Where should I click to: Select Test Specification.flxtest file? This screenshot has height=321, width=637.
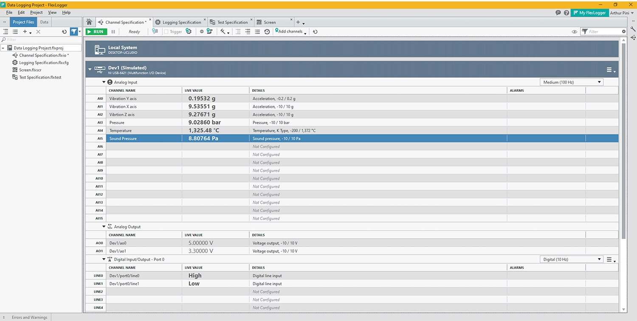click(x=37, y=77)
